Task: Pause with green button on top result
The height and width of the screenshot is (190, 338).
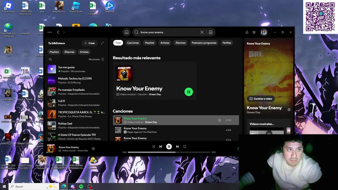Action: tap(189, 92)
